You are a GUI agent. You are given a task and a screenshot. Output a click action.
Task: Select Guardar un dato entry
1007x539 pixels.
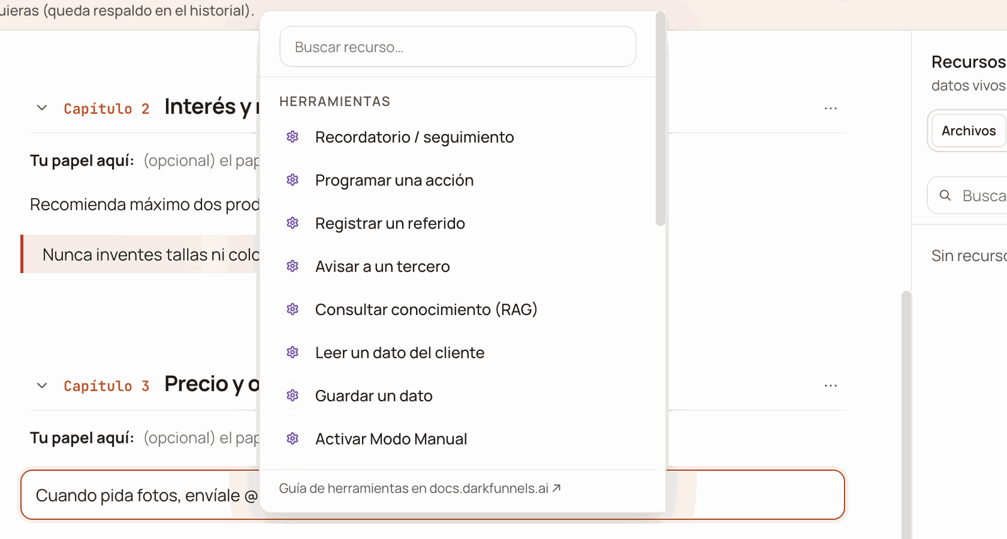pyautogui.click(x=458, y=396)
